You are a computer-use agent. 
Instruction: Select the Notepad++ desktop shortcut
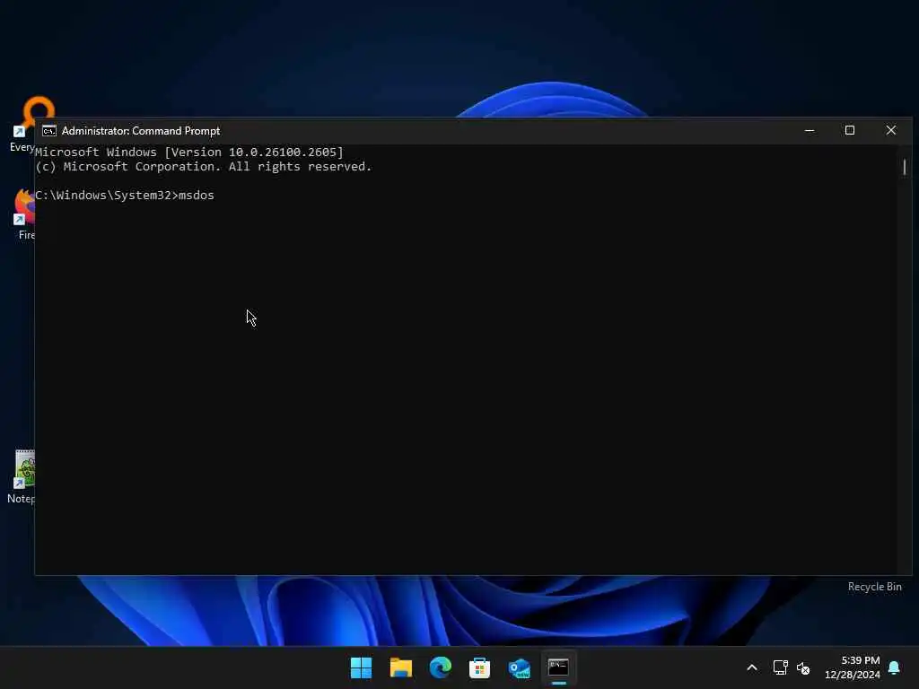22,477
